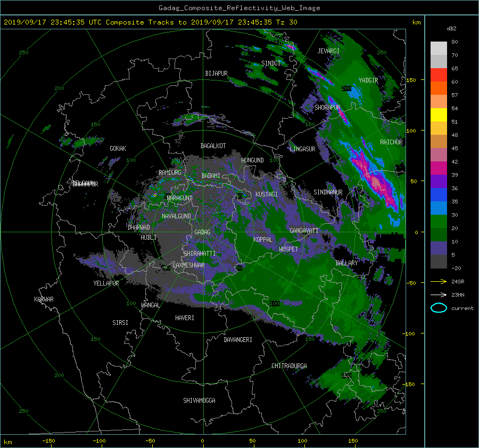Click the '150' tick on right km axis

411,80
